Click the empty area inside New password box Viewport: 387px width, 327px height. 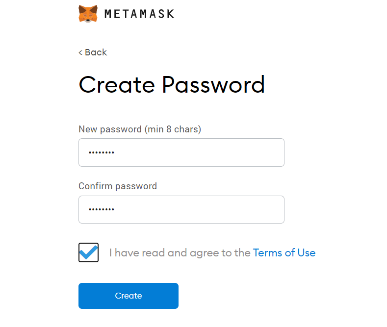point(198,152)
